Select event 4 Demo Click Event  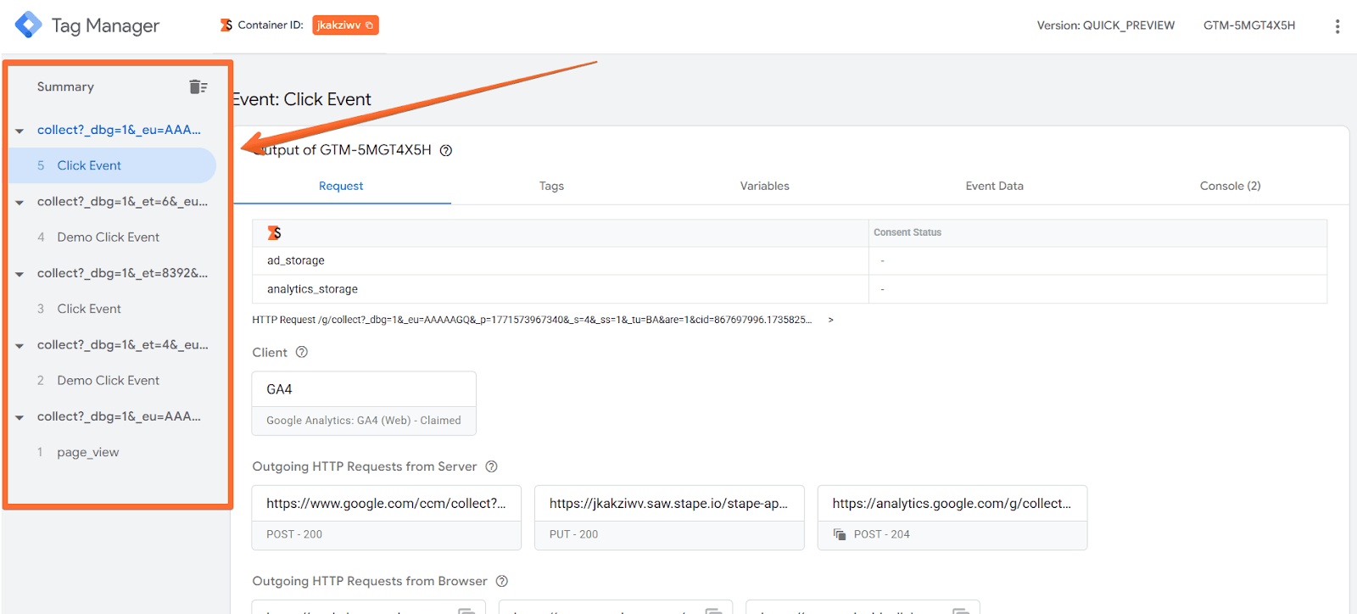(108, 237)
